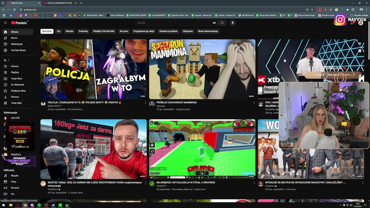Click the reZigiusz channel avatar
Image resolution: width=370 pixels, height=208 pixels.
click(x=260, y=184)
